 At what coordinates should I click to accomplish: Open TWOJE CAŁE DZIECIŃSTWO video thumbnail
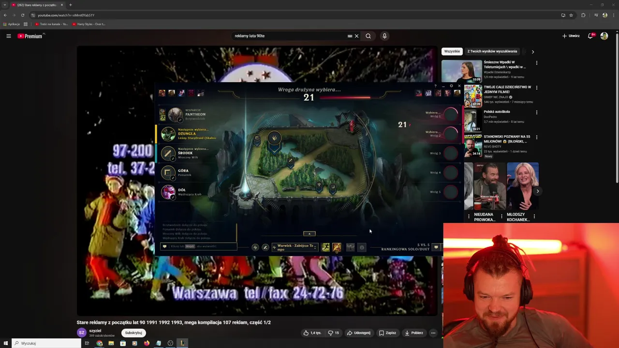[473, 96]
